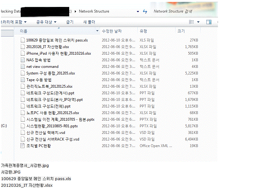Open the address bar history dropdown
Screen dimensions: 273x188
(138, 12)
